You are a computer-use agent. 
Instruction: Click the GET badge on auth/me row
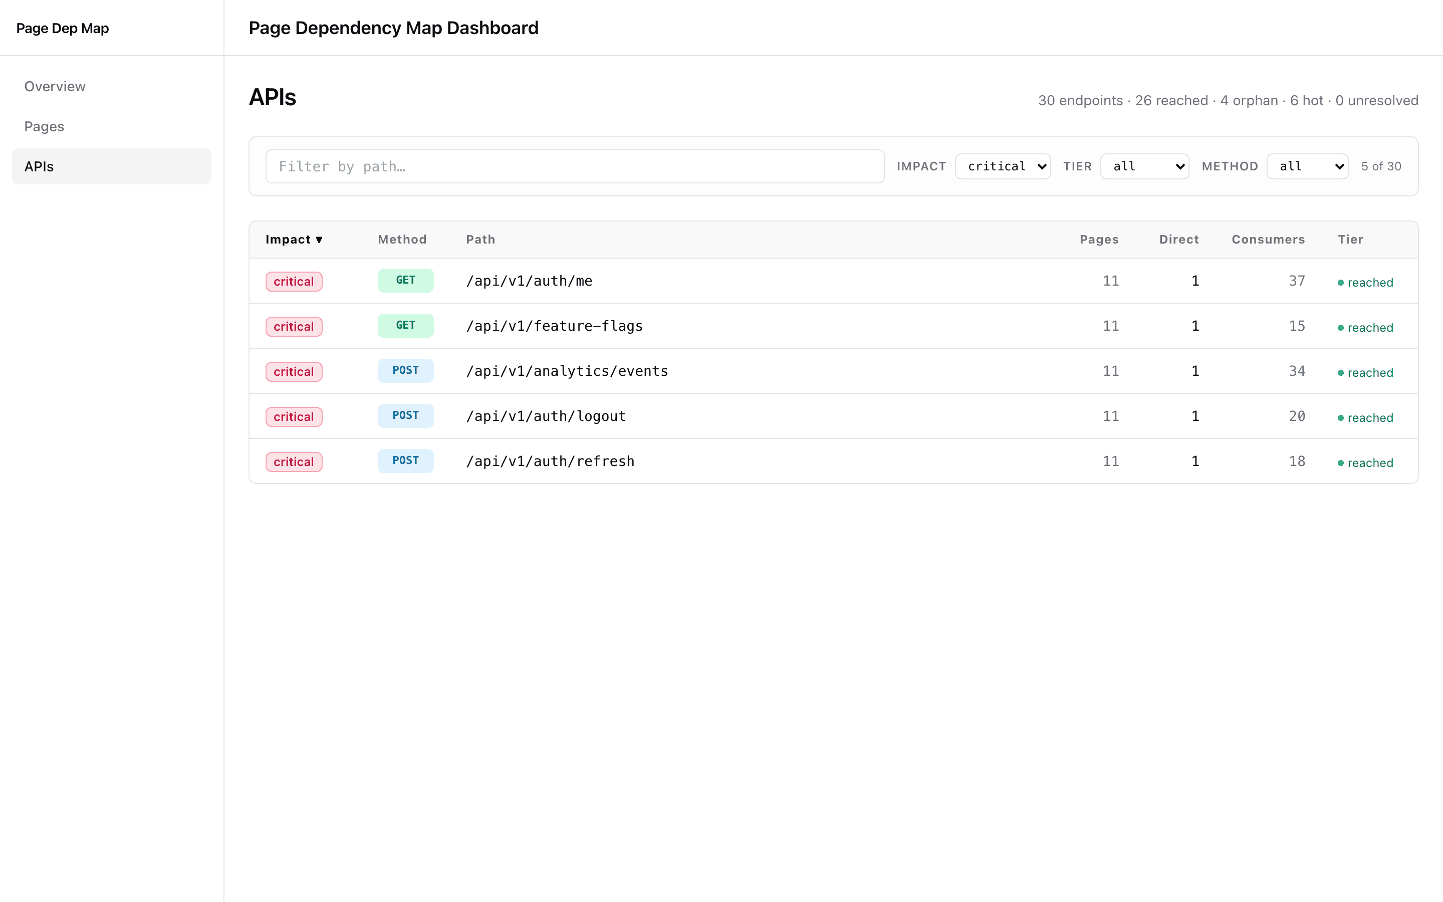pyautogui.click(x=405, y=281)
